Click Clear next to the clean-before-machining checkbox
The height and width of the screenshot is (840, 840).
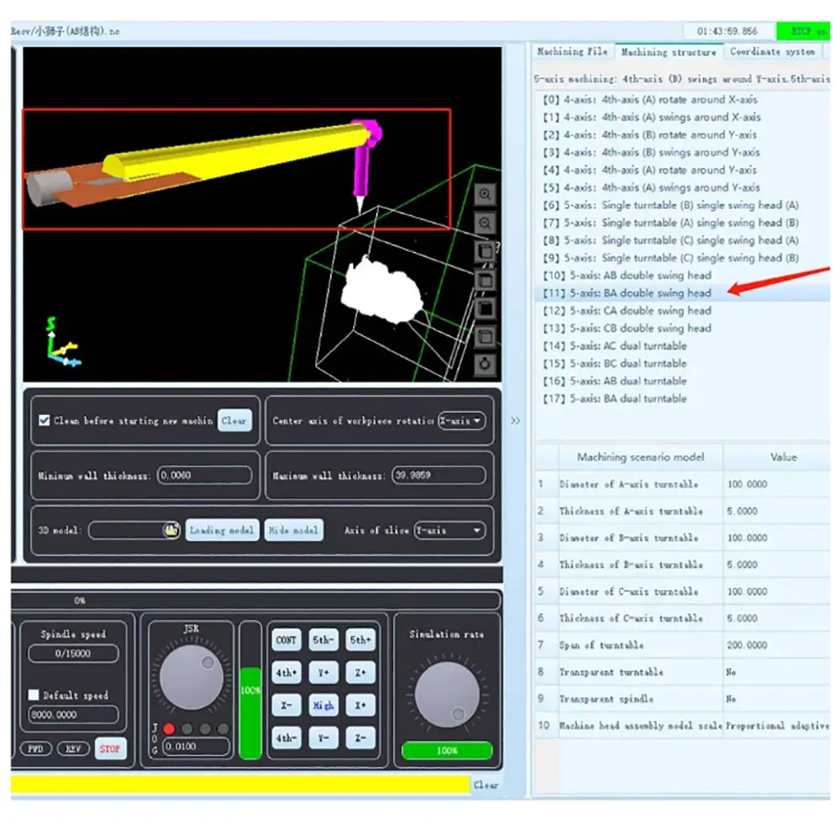point(234,421)
